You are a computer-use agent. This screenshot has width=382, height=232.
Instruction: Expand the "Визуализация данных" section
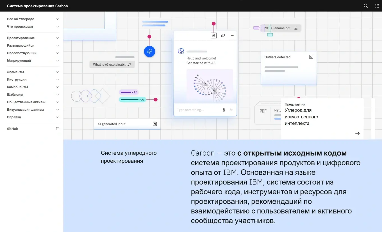click(57, 110)
